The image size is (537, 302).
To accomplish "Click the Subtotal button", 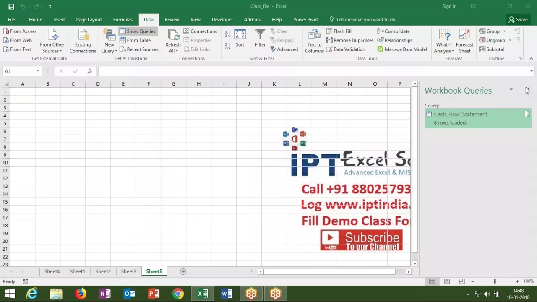I will click(491, 49).
